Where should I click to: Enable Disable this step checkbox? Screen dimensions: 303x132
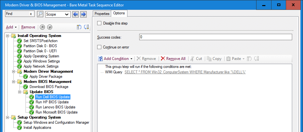(99, 23)
